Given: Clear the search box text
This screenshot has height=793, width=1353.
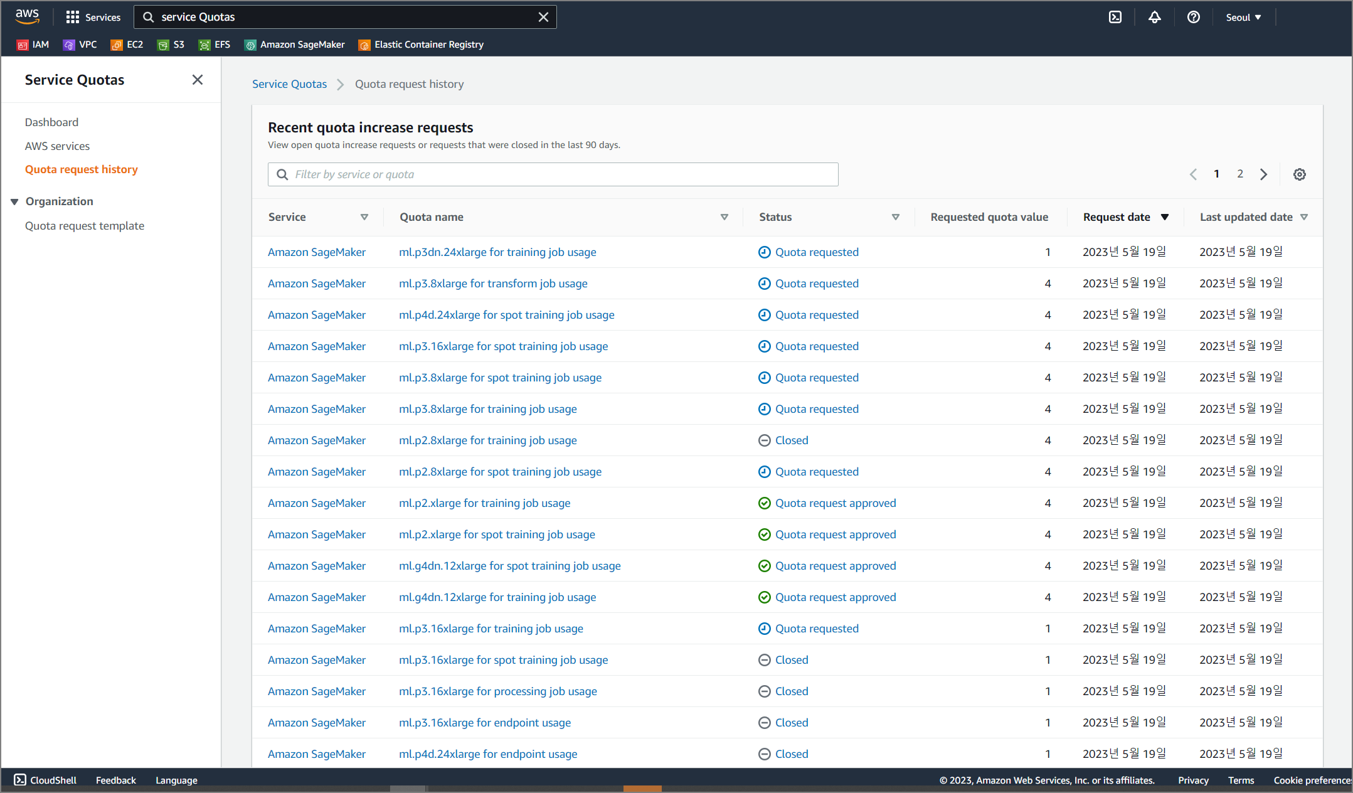Looking at the screenshot, I should click(543, 18).
